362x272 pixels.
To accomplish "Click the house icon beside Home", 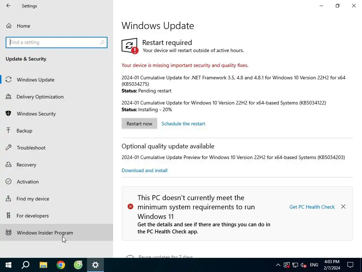I will tap(9, 25).
